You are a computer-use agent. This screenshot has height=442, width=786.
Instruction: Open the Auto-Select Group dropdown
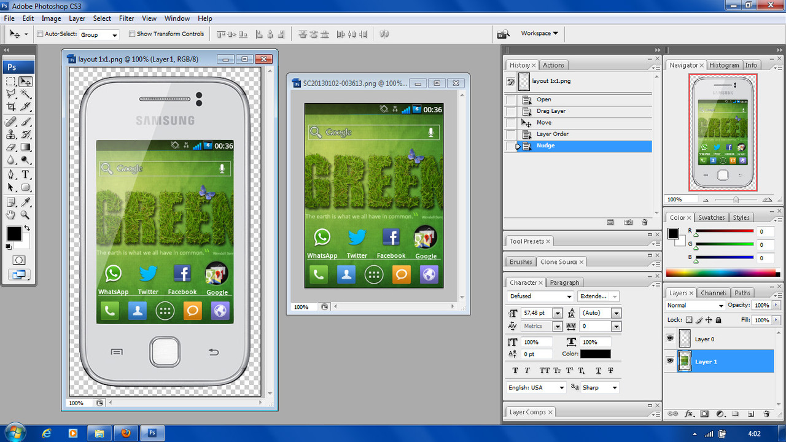coord(99,35)
